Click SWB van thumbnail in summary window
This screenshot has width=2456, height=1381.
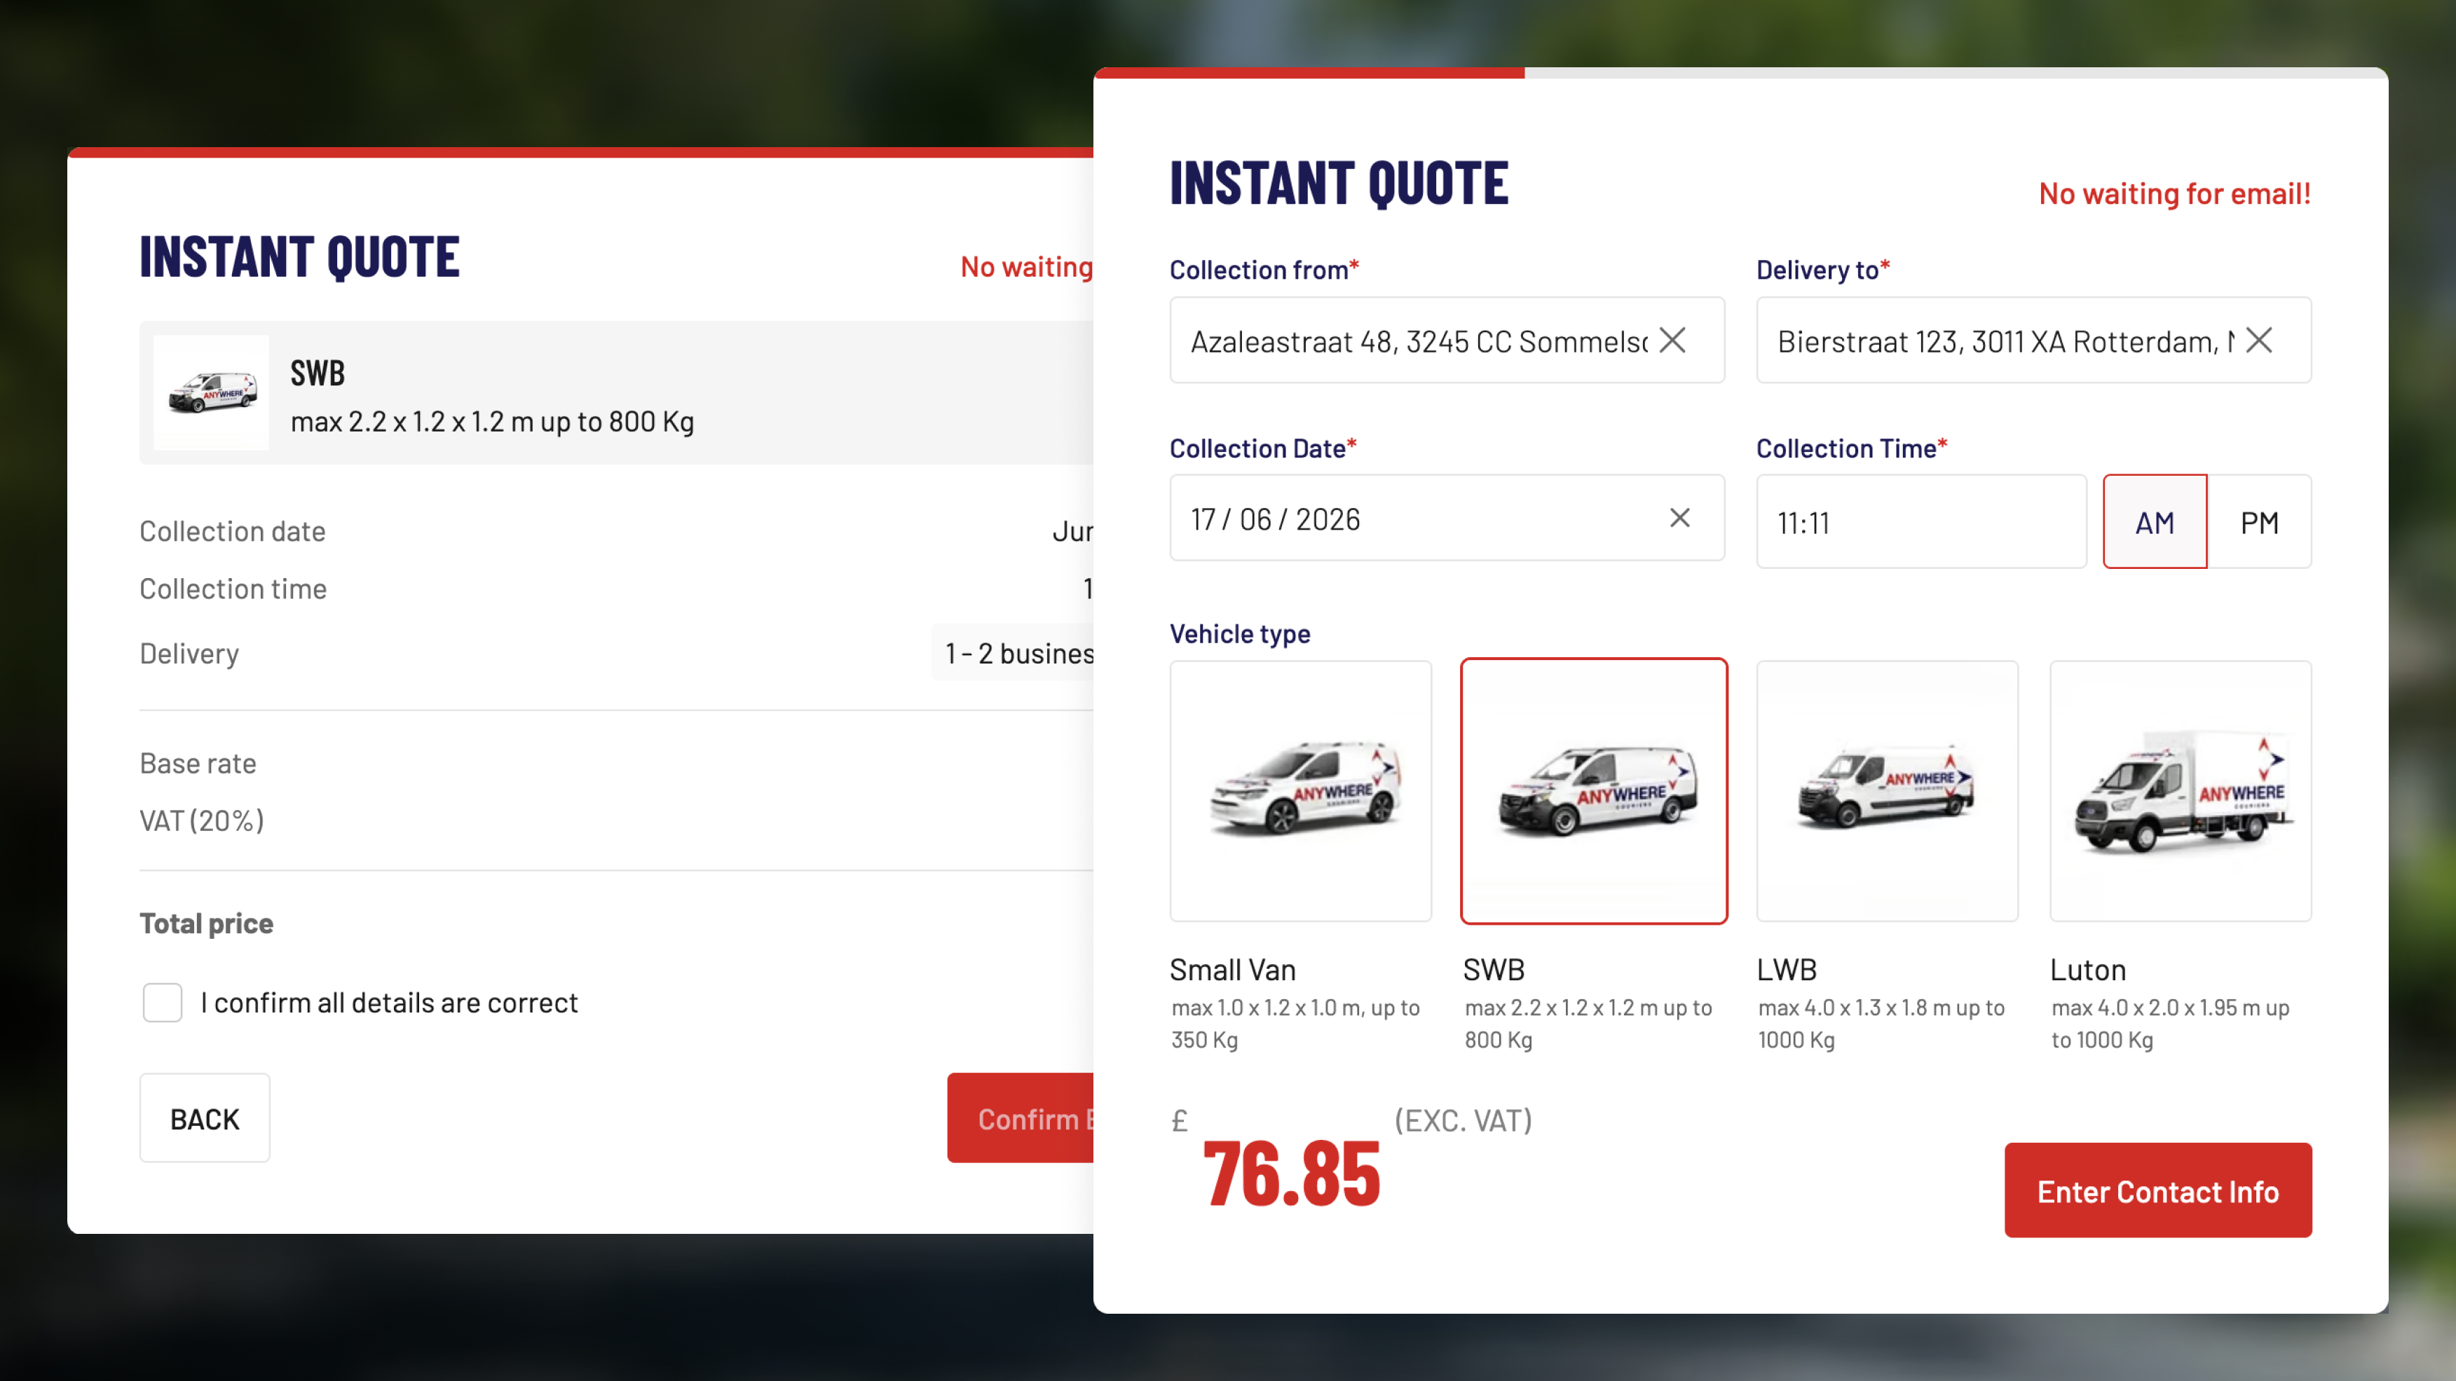[x=211, y=392]
